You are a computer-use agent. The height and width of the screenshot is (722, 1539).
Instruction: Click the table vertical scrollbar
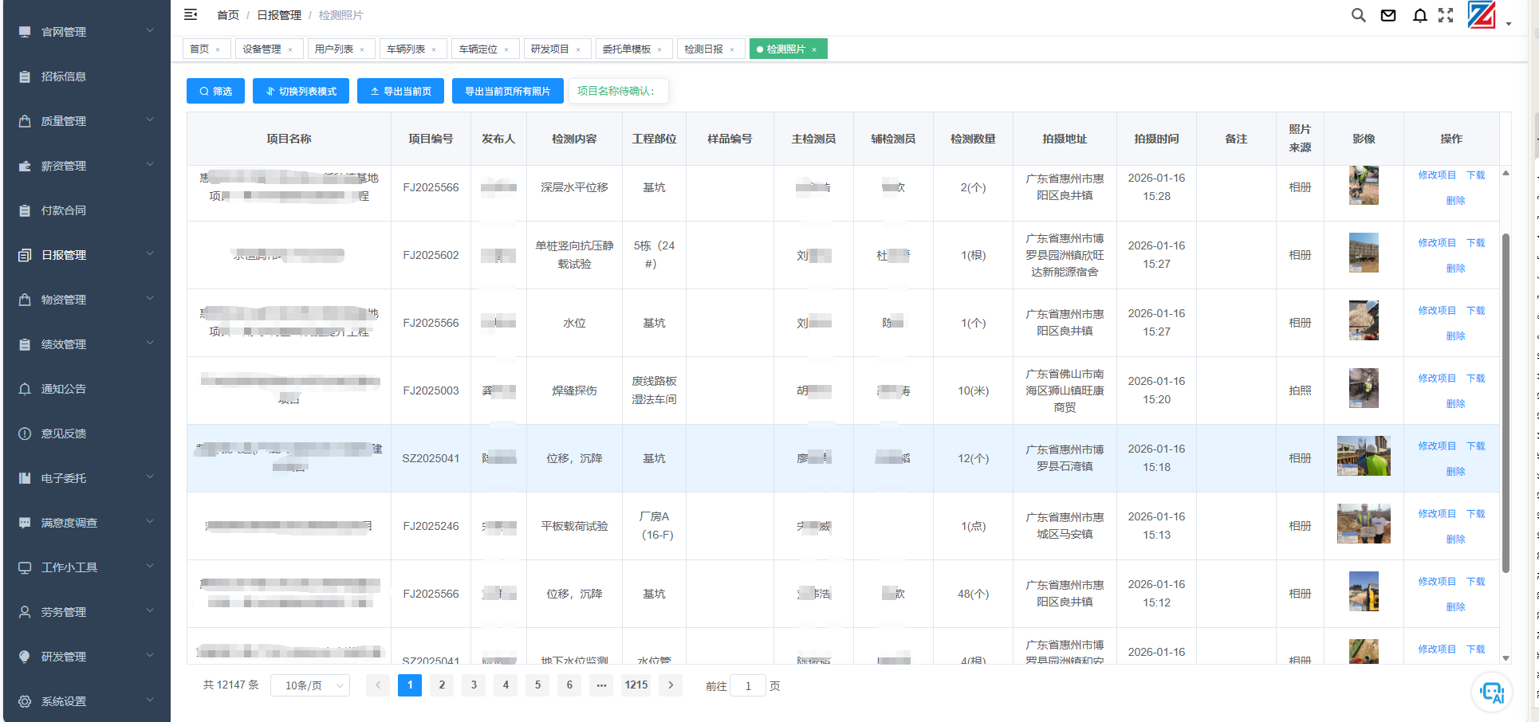(1506, 402)
